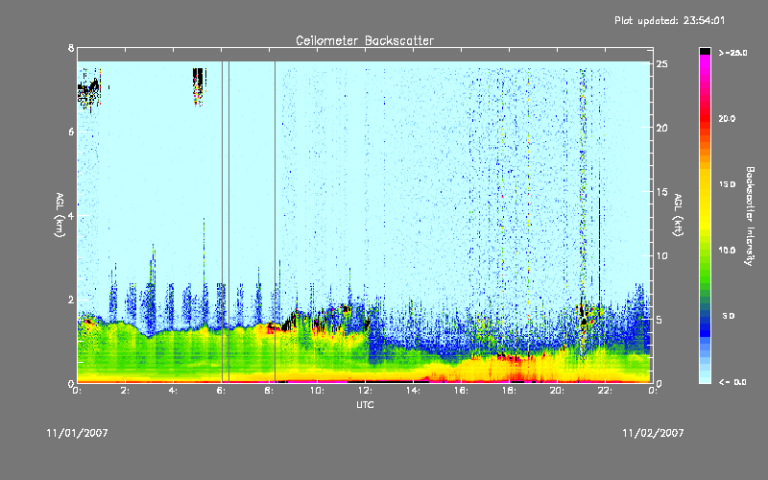Pick the "4:" hour tick on UTC axis
Image resolution: width=768 pixels, height=480 pixels.
tap(173, 391)
